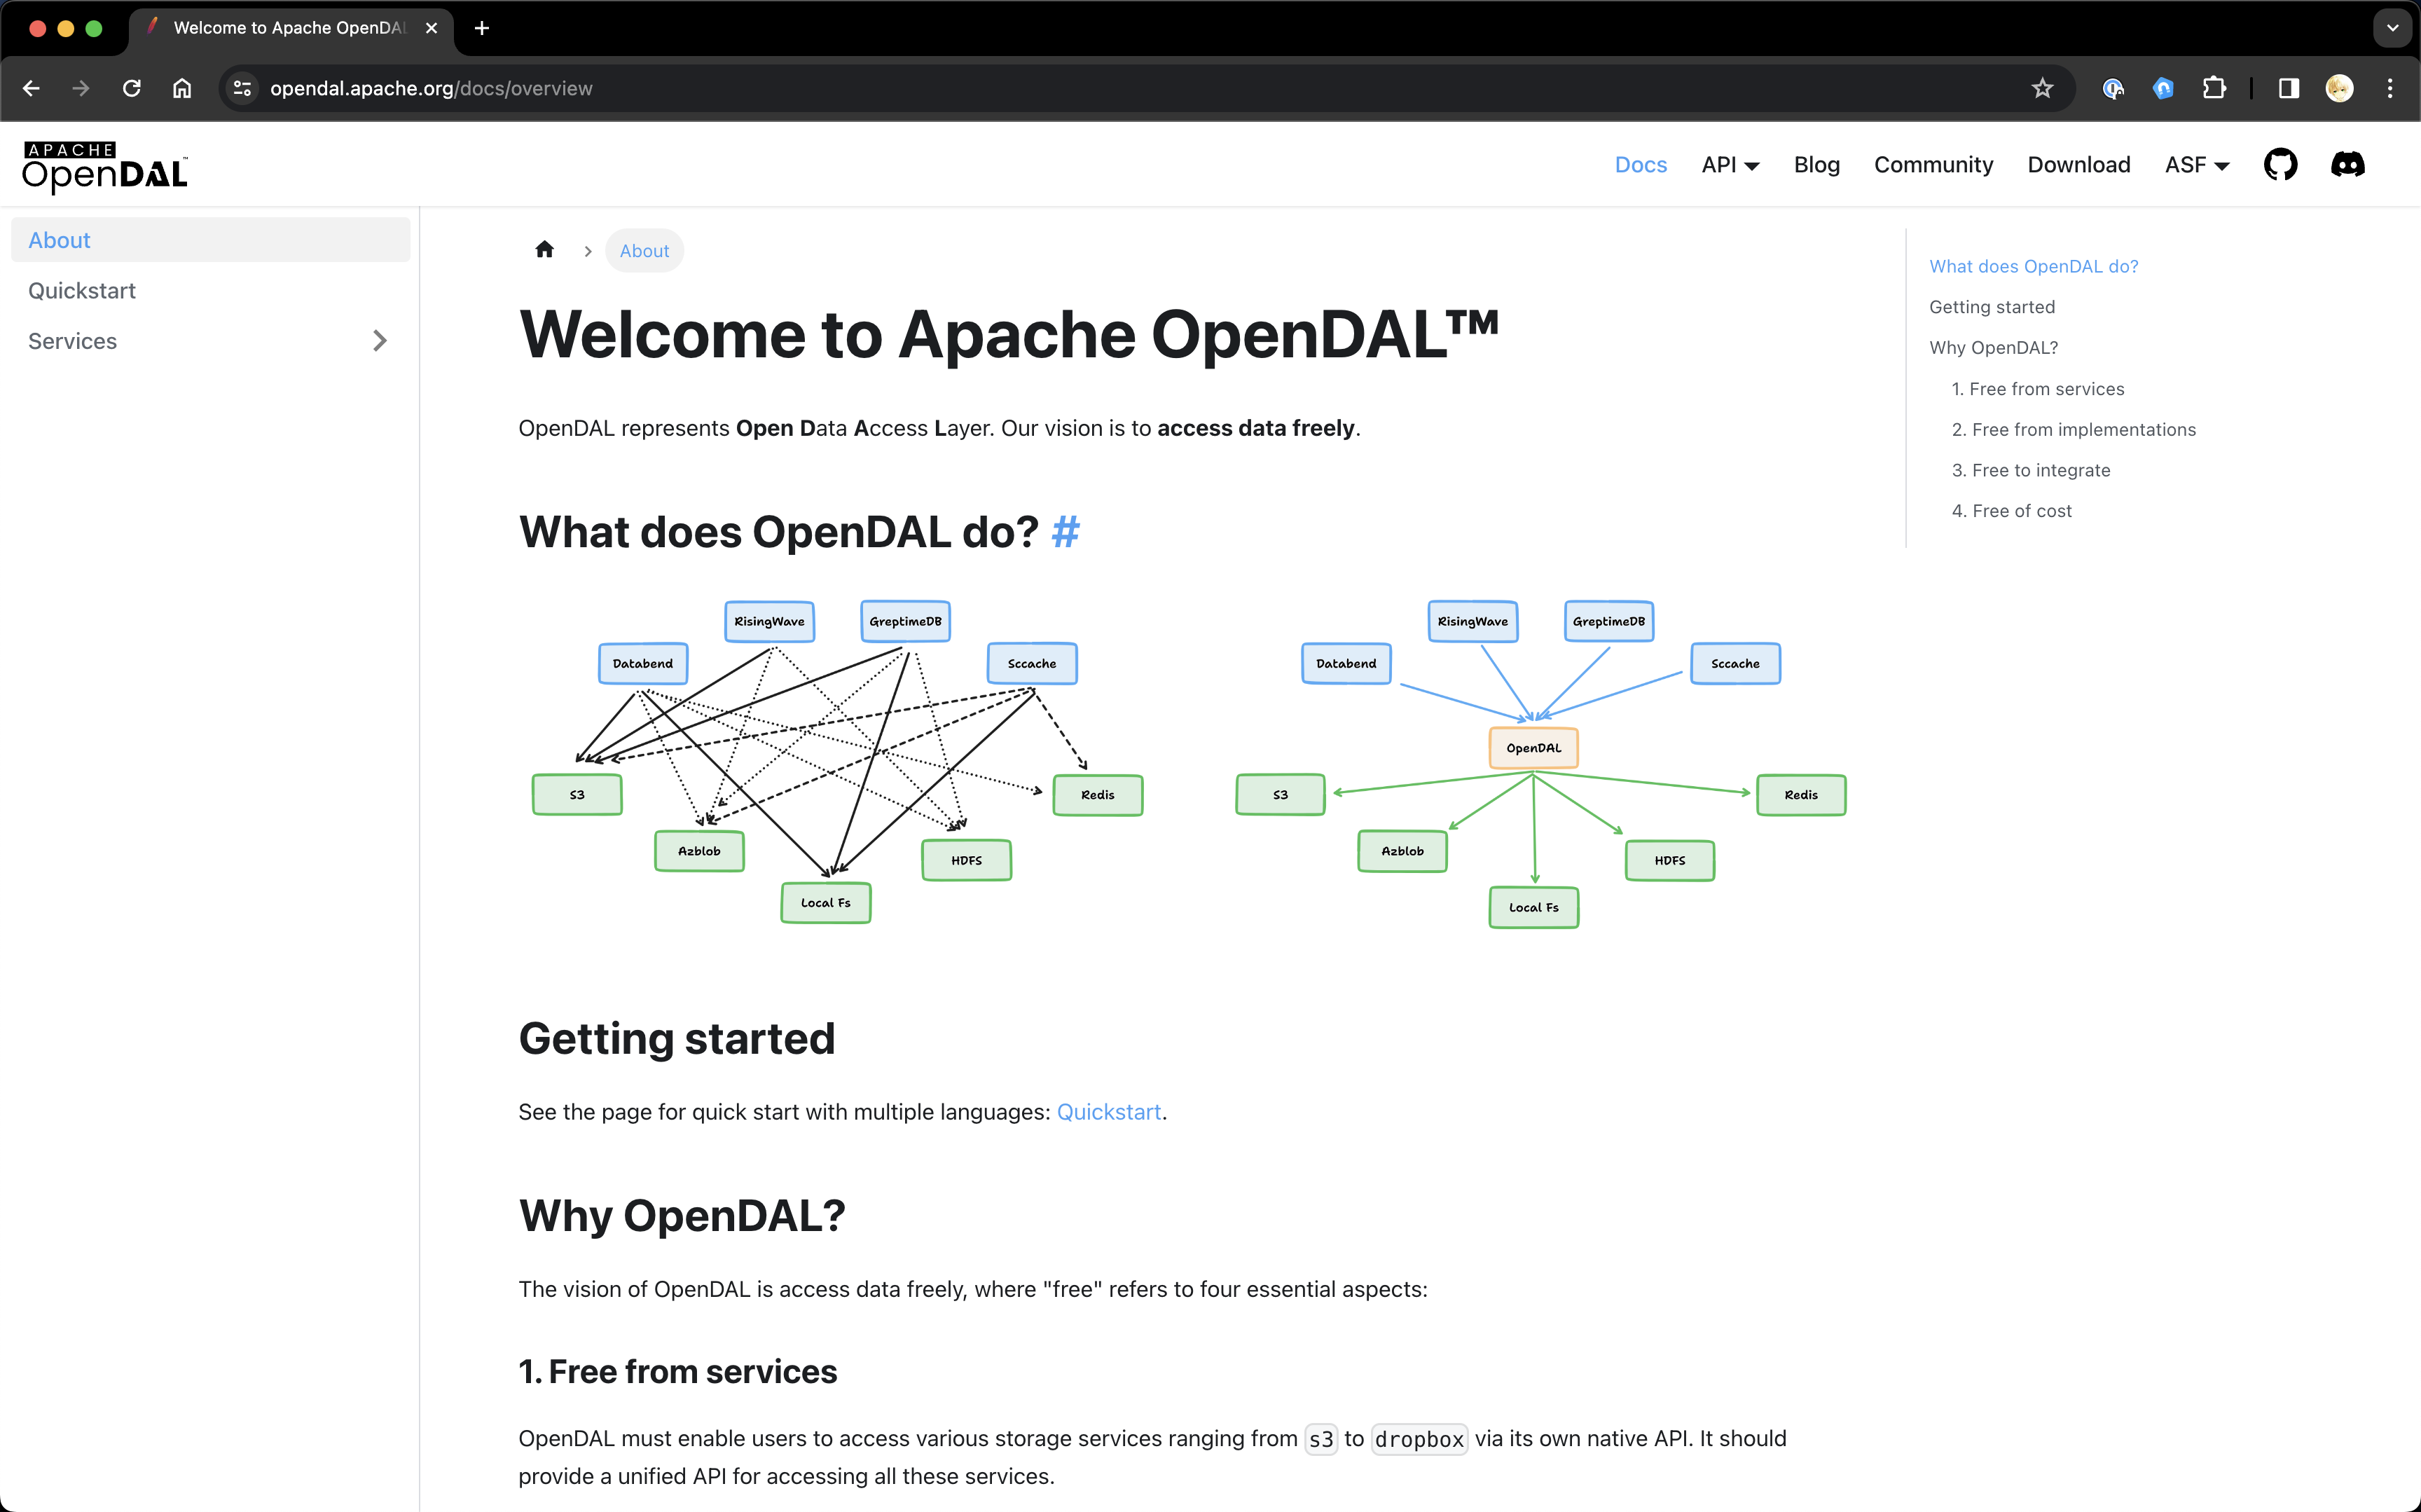Click the 'dropbox' inline code text
Image resolution: width=2421 pixels, height=1512 pixels.
[x=1419, y=1439]
